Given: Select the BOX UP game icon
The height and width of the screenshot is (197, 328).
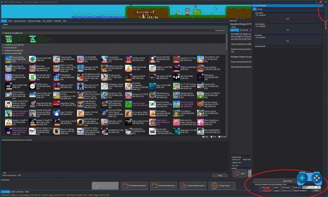Looking at the screenshot, I should 32,59.
